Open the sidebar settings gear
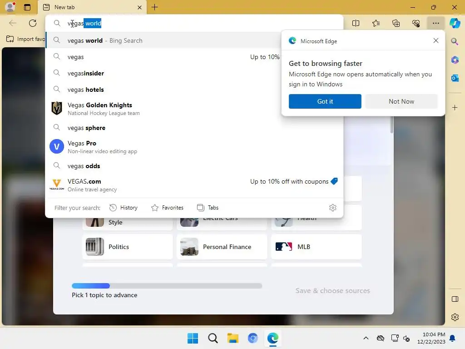Image resolution: width=465 pixels, height=349 pixels. [x=455, y=317]
